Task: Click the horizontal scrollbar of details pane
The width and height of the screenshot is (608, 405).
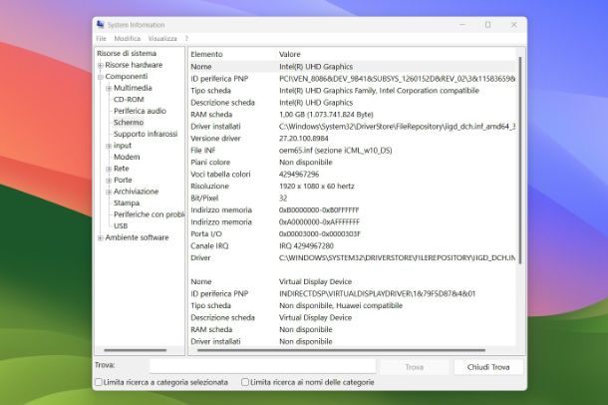Action: (x=341, y=350)
